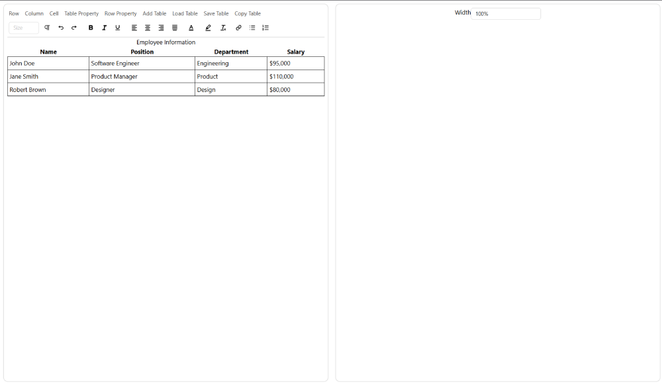Click the Employee Information caption
Image resolution: width=662 pixels, height=384 pixels.
166,42
